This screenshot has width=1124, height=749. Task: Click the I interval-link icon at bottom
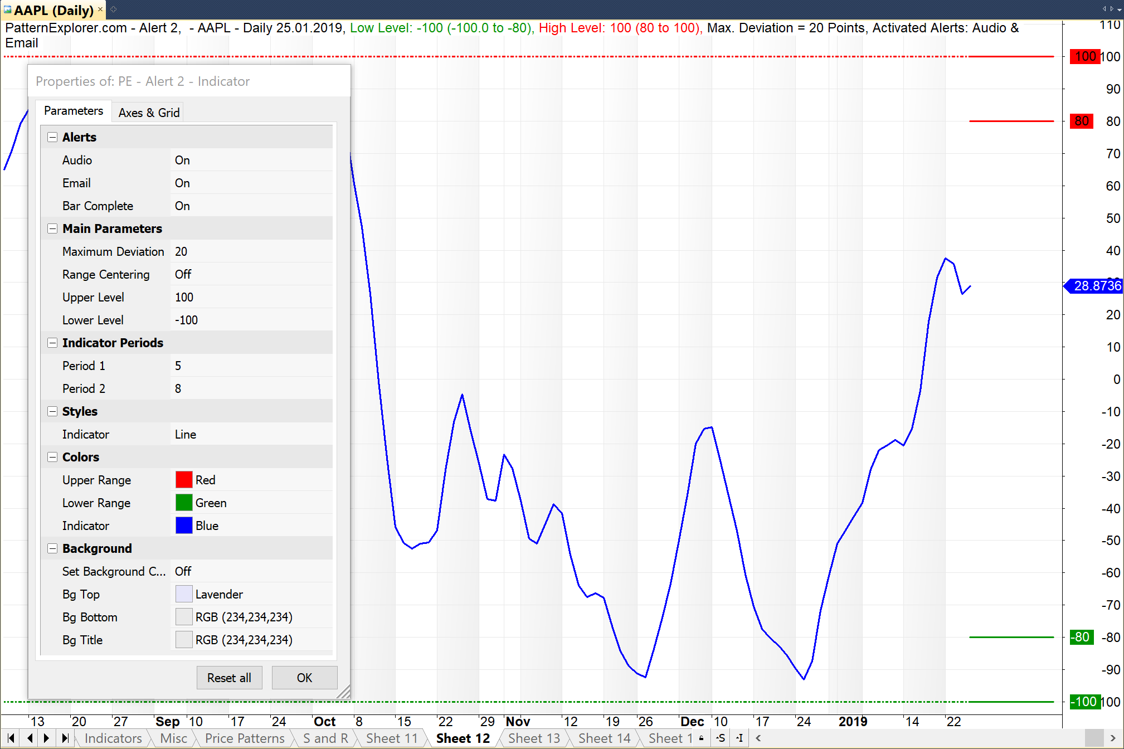pyautogui.click(x=739, y=738)
